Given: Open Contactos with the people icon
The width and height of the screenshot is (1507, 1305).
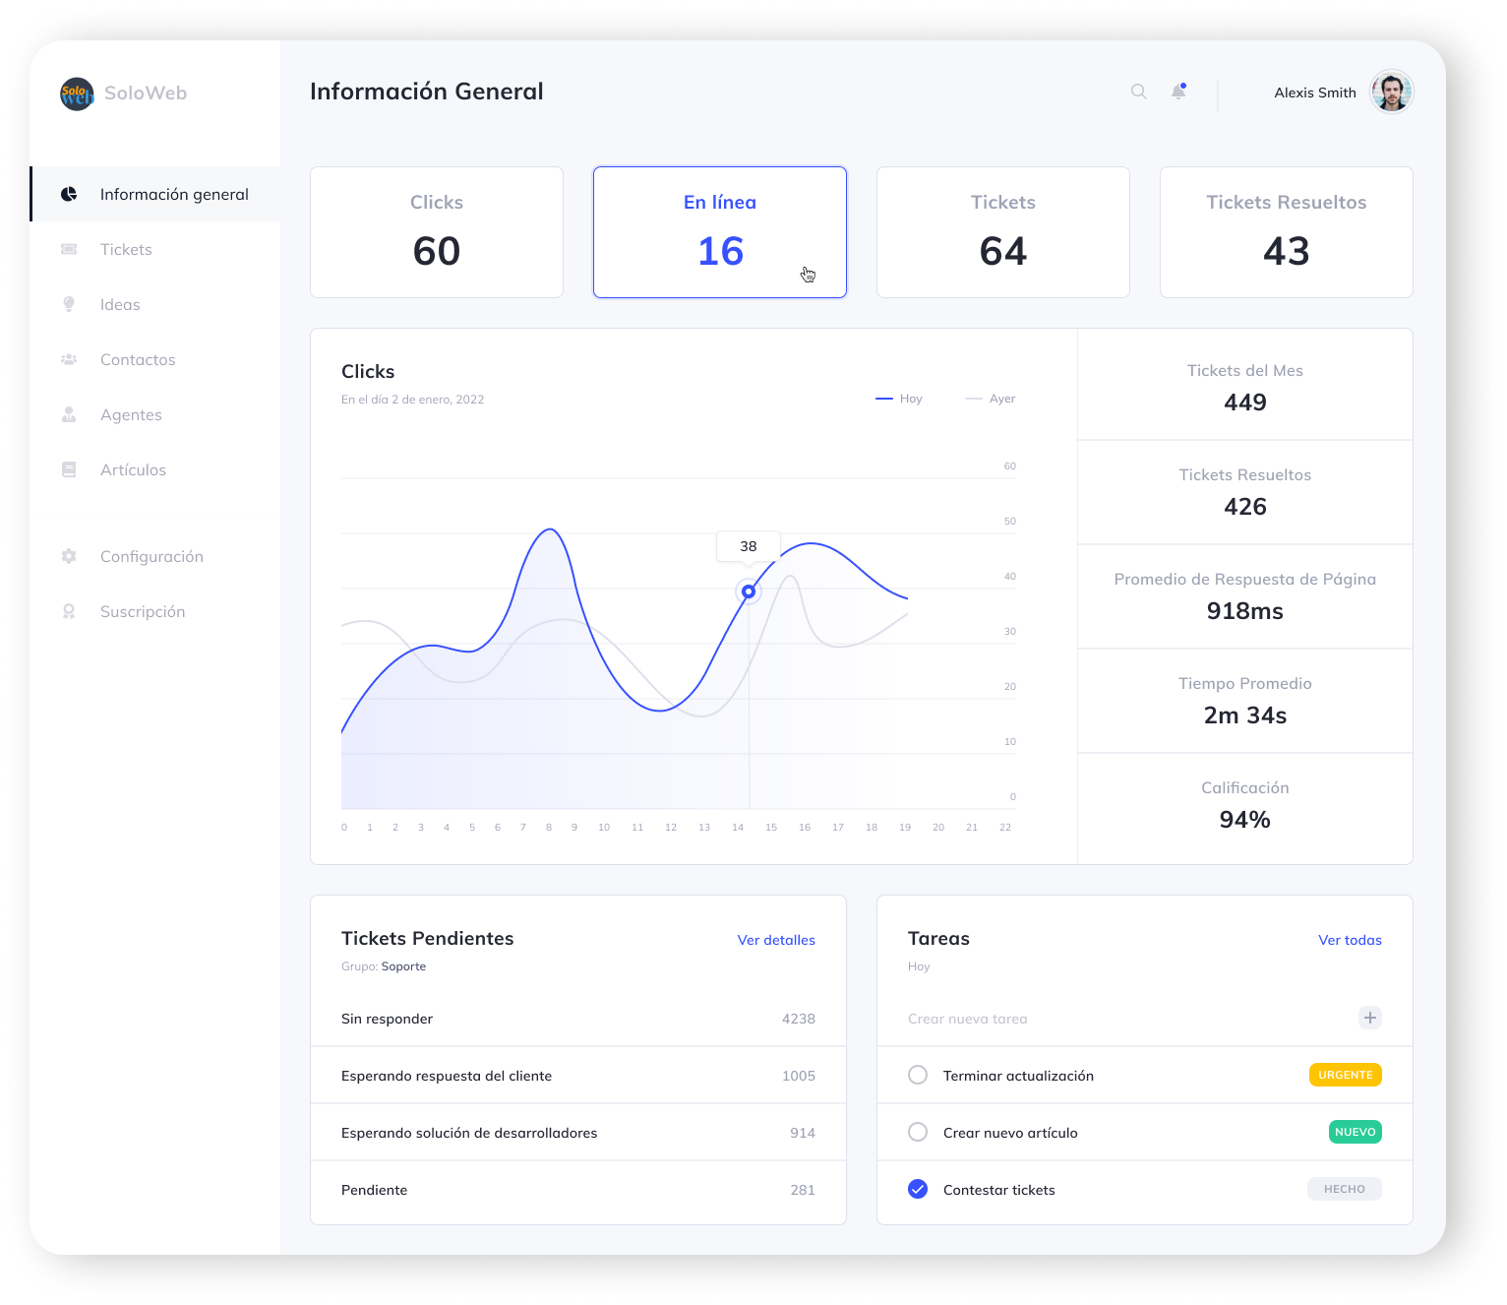Looking at the screenshot, I should click(69, 359).
